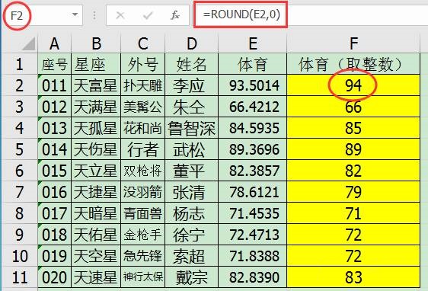This screenshot has width=428, height=291.
Task: Select column F header
Action: tap(353, 43)
